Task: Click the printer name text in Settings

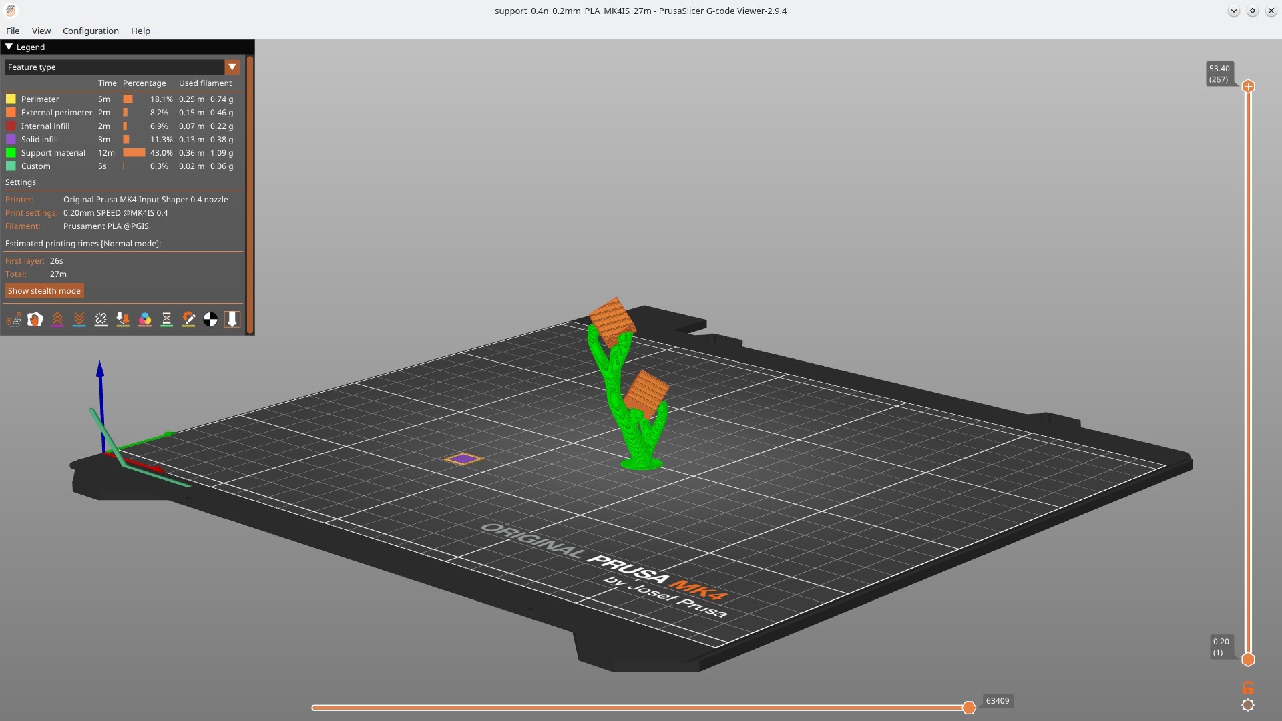Action: pyautogui.click(x=146, y=200)
